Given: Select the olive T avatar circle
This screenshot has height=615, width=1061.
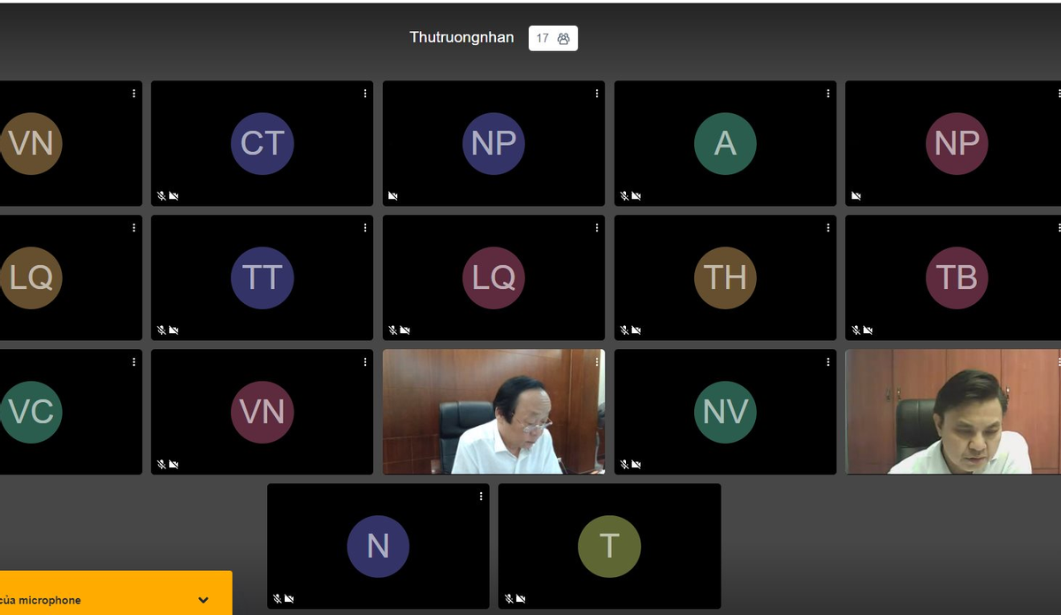Looking at the screenshot, I should (609, 546).
